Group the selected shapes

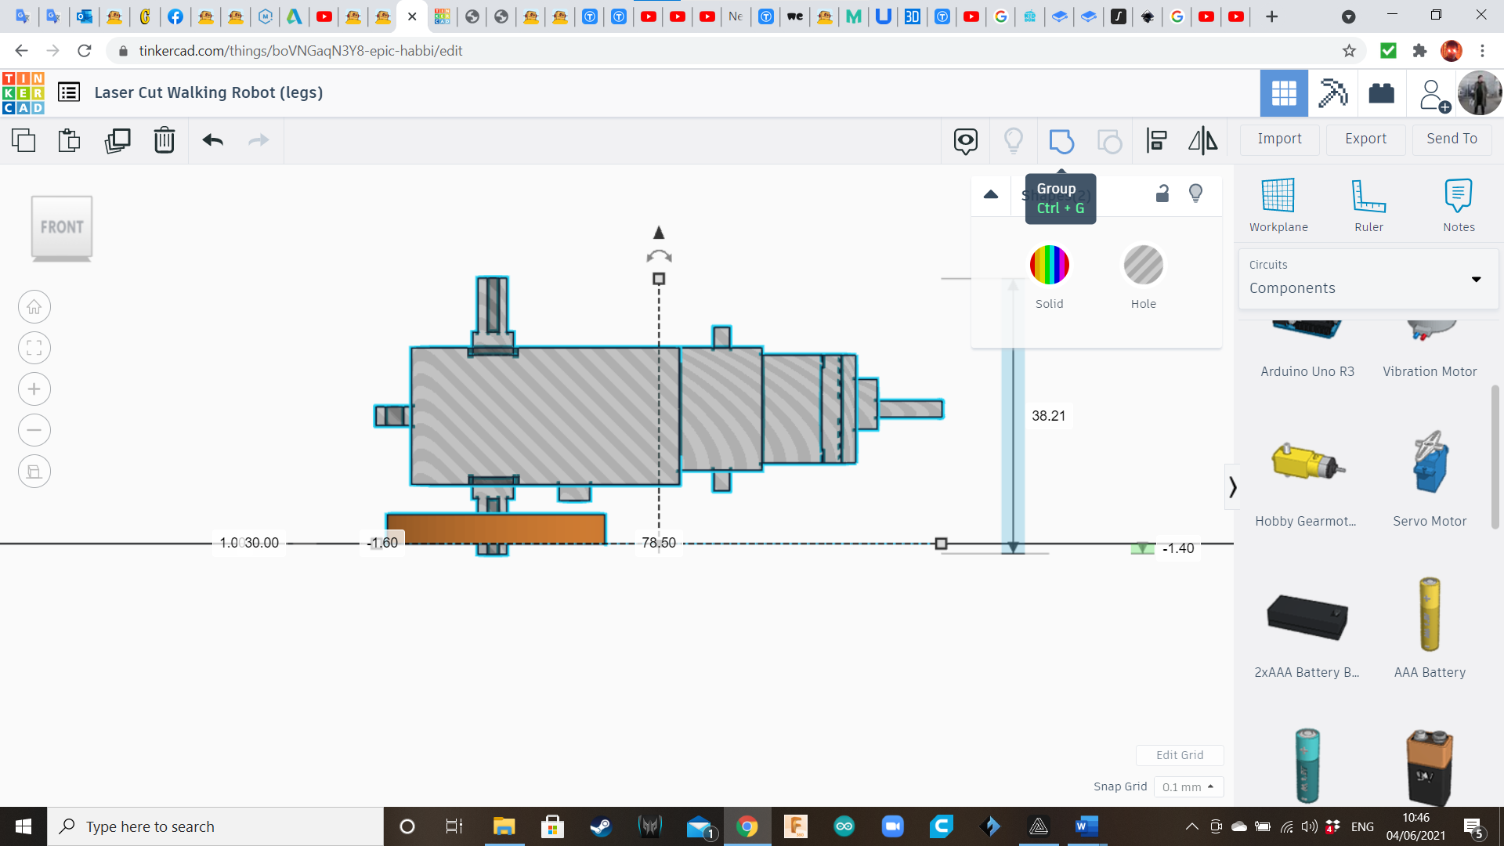click(1061, 141)
